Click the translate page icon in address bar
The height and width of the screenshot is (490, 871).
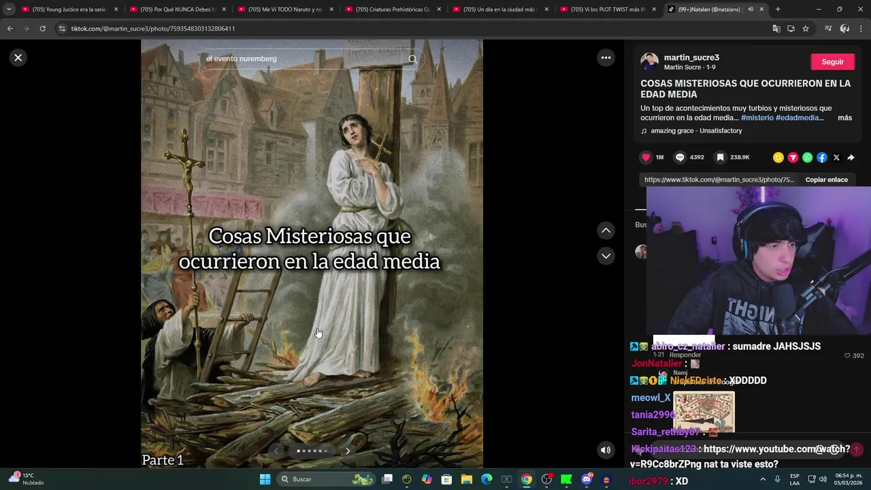pos(776,29)
